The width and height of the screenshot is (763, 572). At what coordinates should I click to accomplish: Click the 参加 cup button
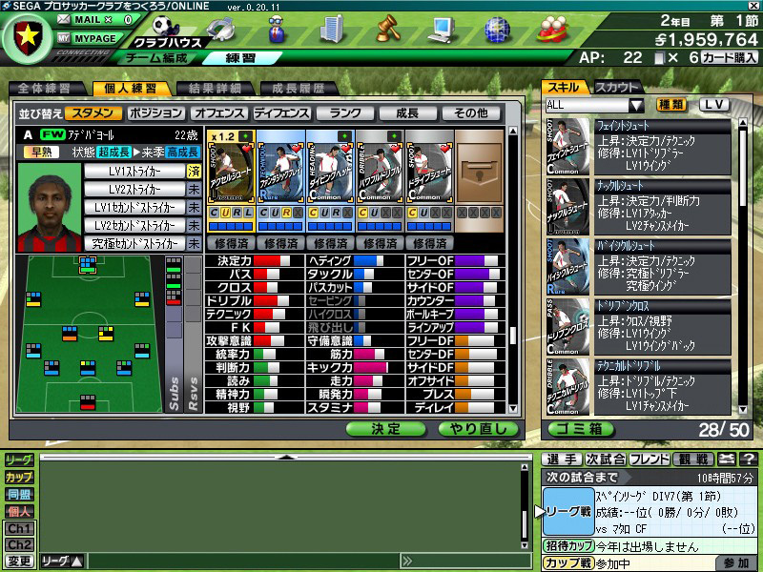pyautogui.click(x=736, y=563)
